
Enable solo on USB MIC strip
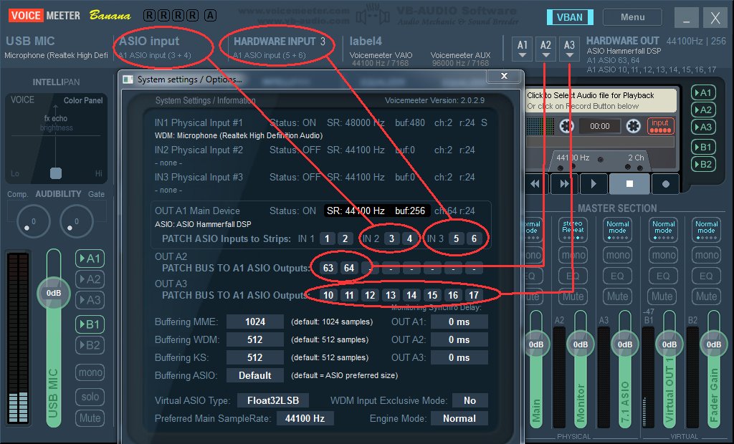point(90,396)
